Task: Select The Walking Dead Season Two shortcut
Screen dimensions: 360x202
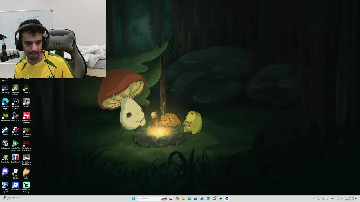Action: coord(26,132)
